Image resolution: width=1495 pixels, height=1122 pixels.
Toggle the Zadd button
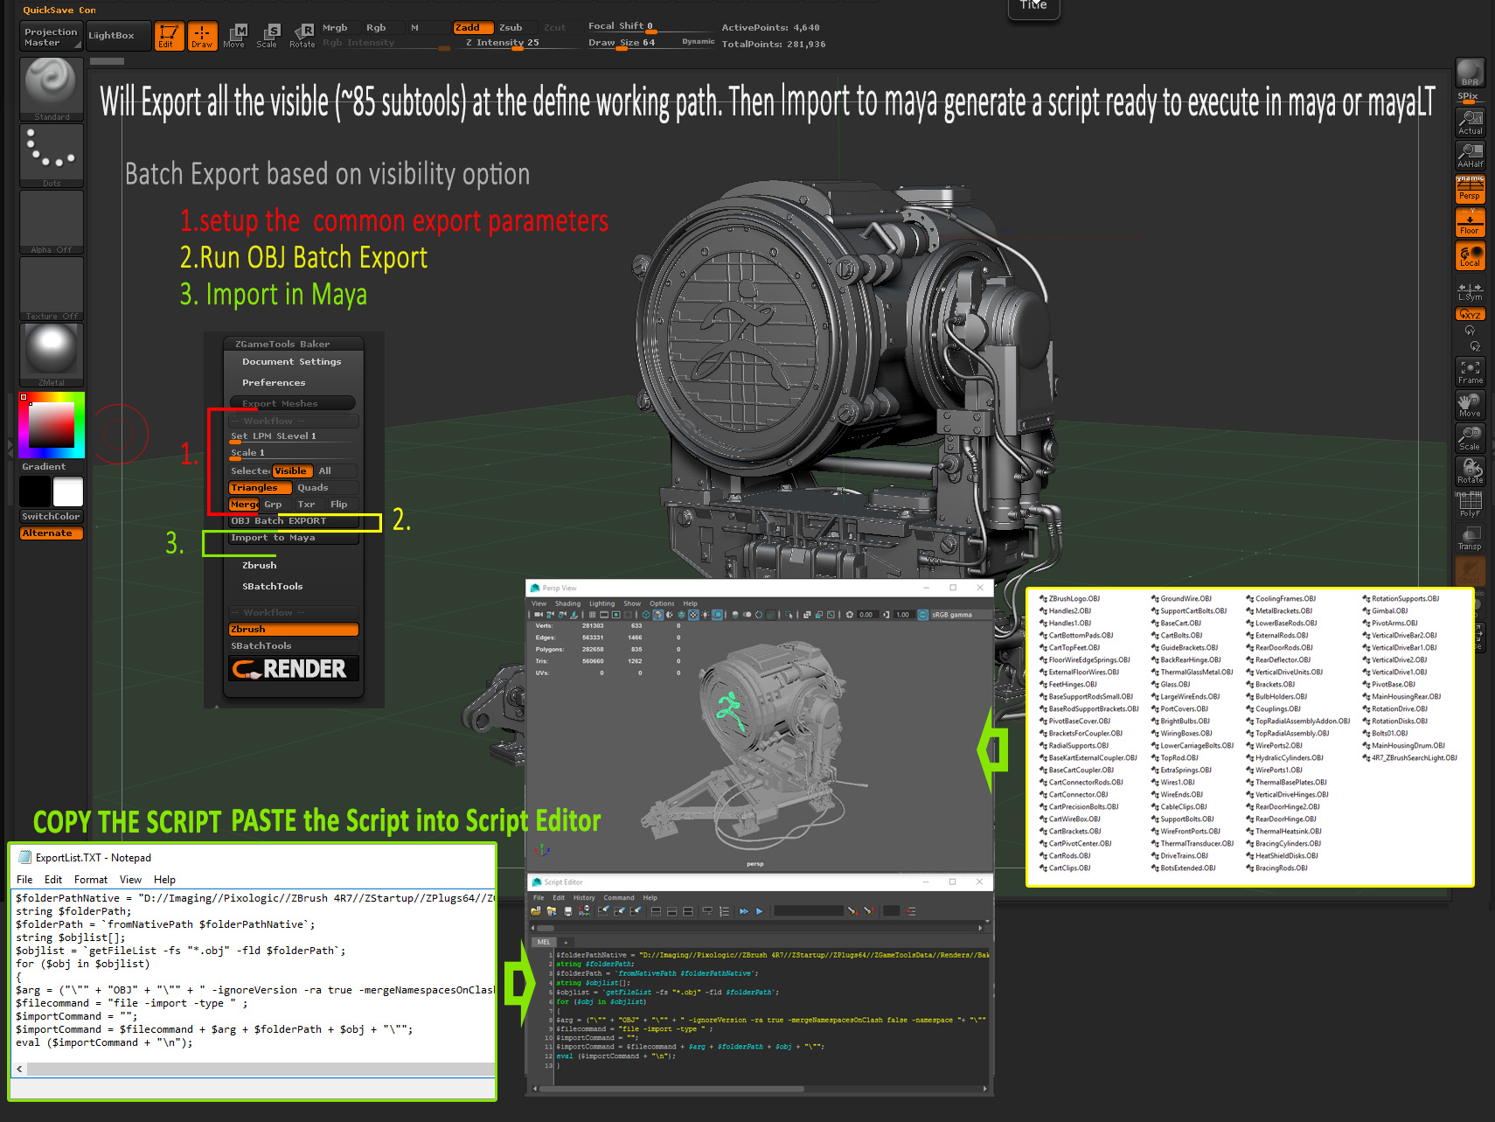(473, 28)
